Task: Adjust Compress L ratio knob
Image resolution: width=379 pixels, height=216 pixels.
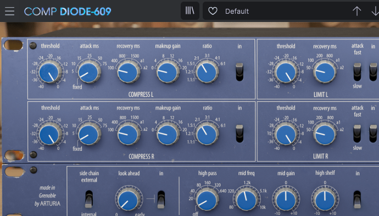Action: (207, 72)
